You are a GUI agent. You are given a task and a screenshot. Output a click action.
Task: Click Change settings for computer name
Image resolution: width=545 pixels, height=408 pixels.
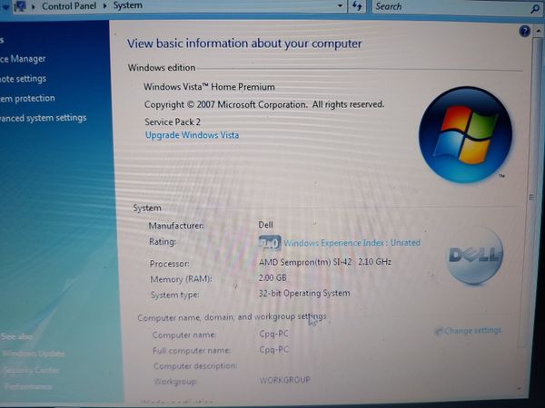click(x=472, y=331)
